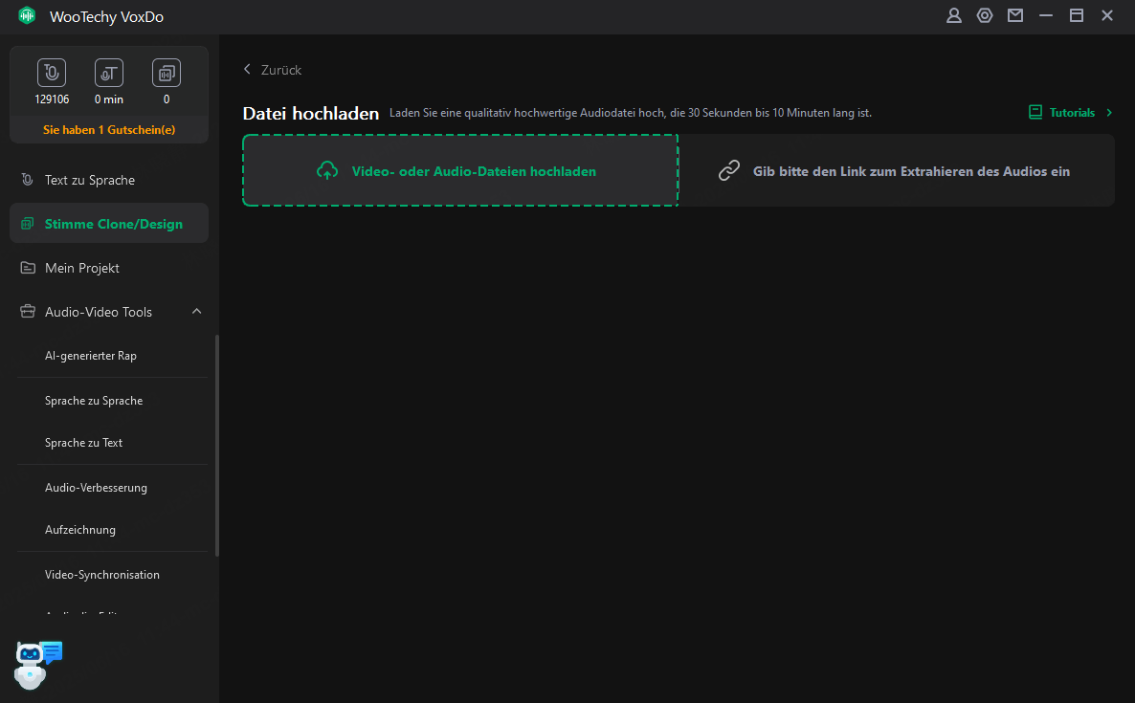Image resolution: width=1135 pixels, height=703 pixels.
Task: Open the settings hexagon icon
Action: 985,15
